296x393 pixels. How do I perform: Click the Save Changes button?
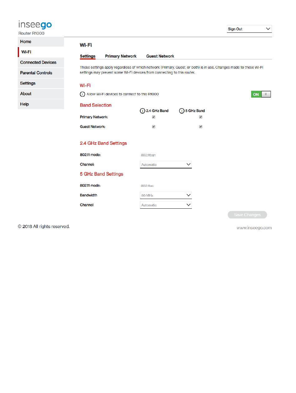(247, 215)
